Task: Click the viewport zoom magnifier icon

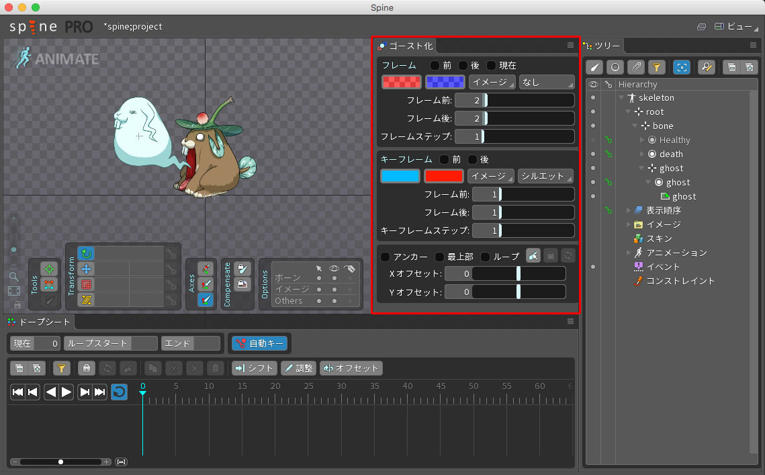Action: [x=14, y=277]
